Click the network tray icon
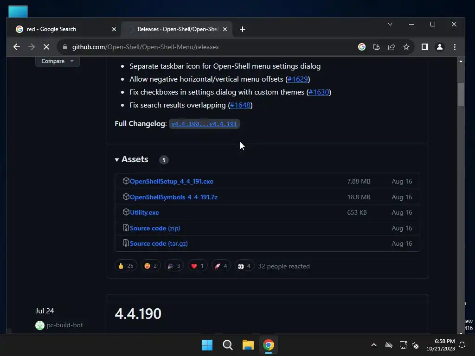475x356 pixels. [403, 345]
